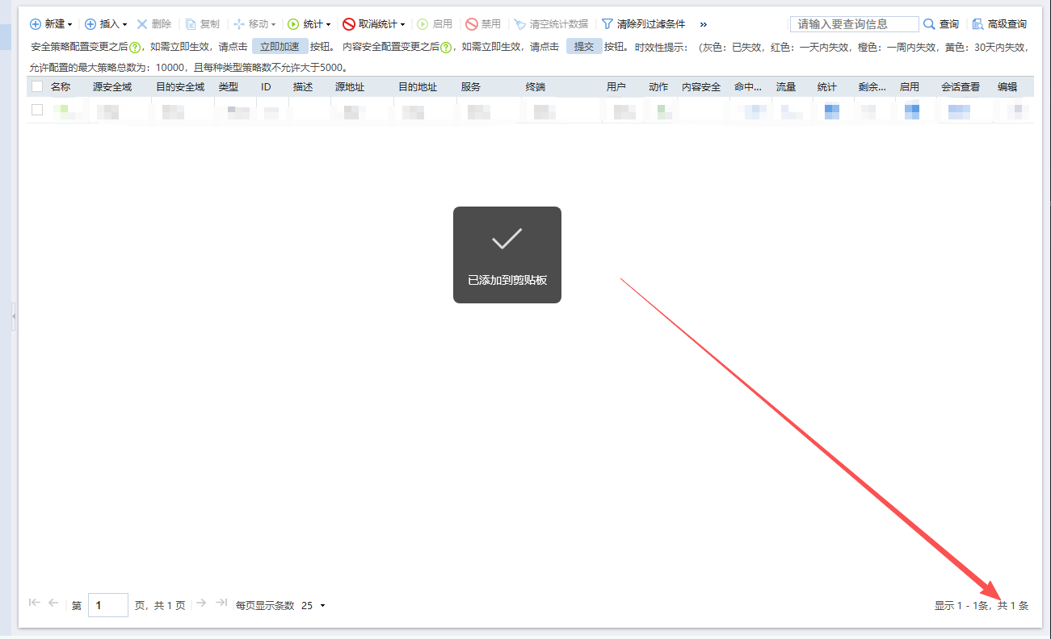Expand toolbar overflow chevron »
This screenshot has height=639, width=1051.
click(703, 24)
